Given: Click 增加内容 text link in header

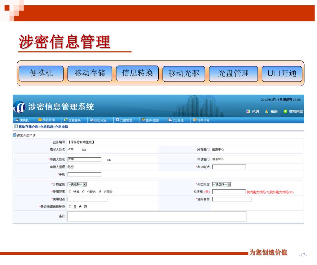Looking at the screenshot, I should click(296, 111).
